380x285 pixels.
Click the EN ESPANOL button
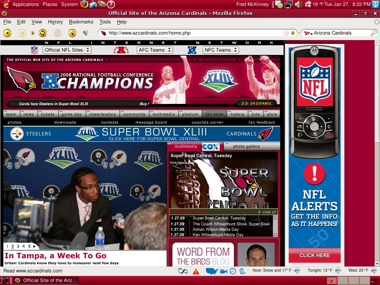click(x=256, y=104)
